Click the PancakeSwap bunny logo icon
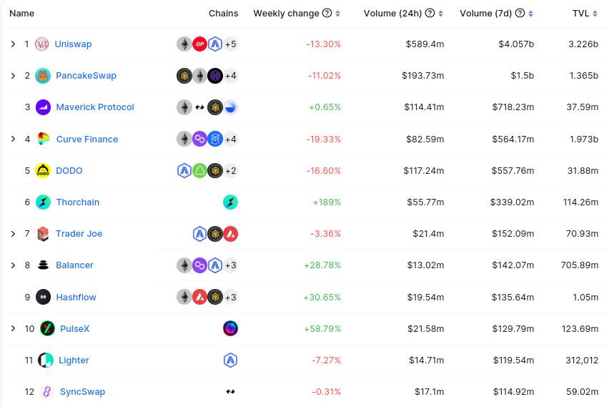 pos(43,76)
